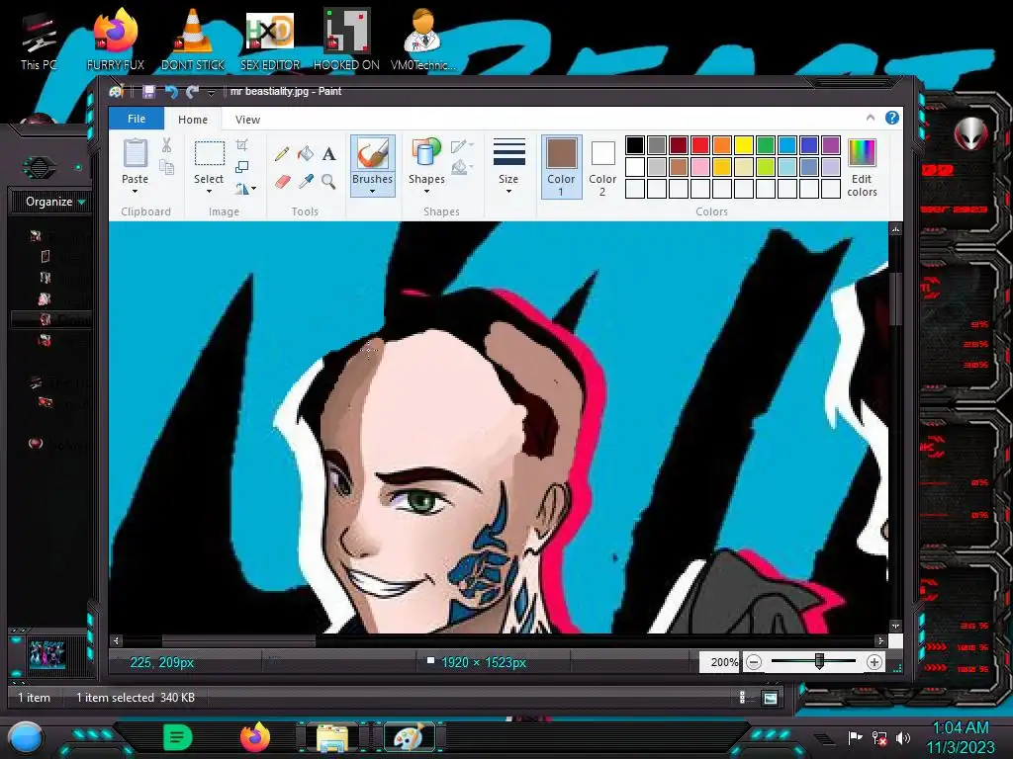Viewport: 1013px width, 759px height.
Task: Expand the Organize menu in Explorer window
Action: 55,202
